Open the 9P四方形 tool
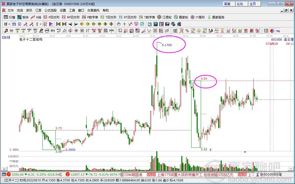Image resolution: width=295 pixels, height=184 pixels. pyautogui.click(x=71, y=17)
